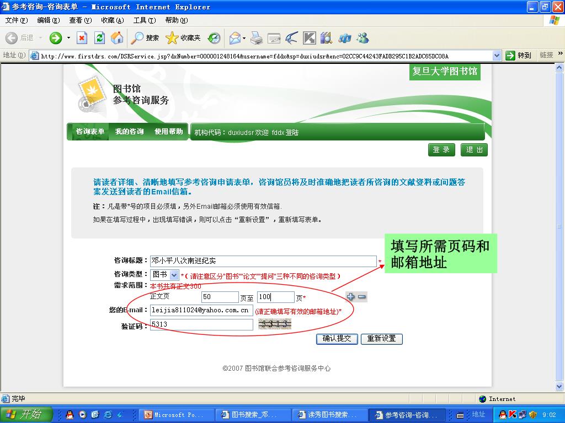This screenshot has width=565, height=423.
Task: Open the Search (搜索) toolbar button
Action: click(x=145, y=38)
